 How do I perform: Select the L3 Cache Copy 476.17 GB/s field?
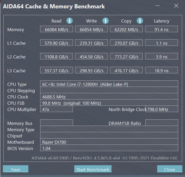(x=126, y=71)
